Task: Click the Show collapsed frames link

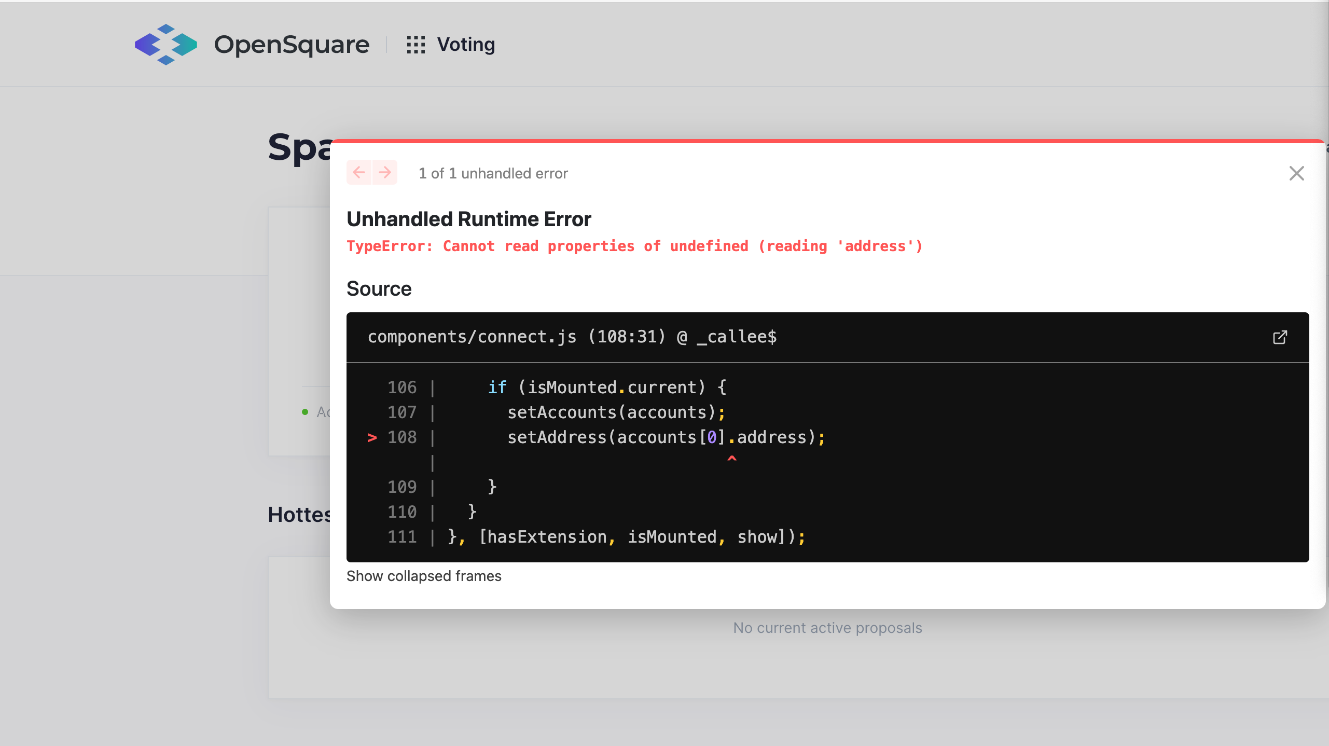Action: pos(424,576)
